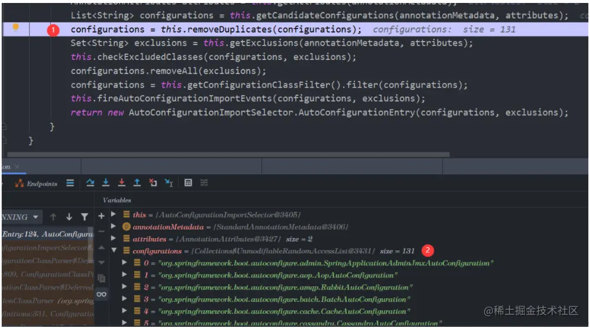Click the Remove Watch minus icon

(101, 231)
